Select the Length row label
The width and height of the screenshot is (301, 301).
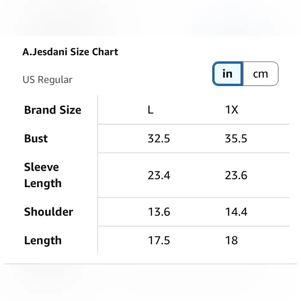click(x=43, y=240)
